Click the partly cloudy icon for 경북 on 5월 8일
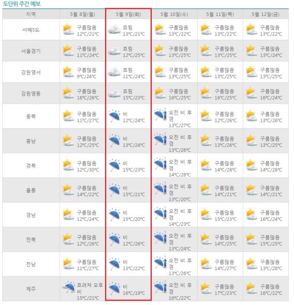The image size is (294, 305). pyautogui.click(x=68, y=166)
